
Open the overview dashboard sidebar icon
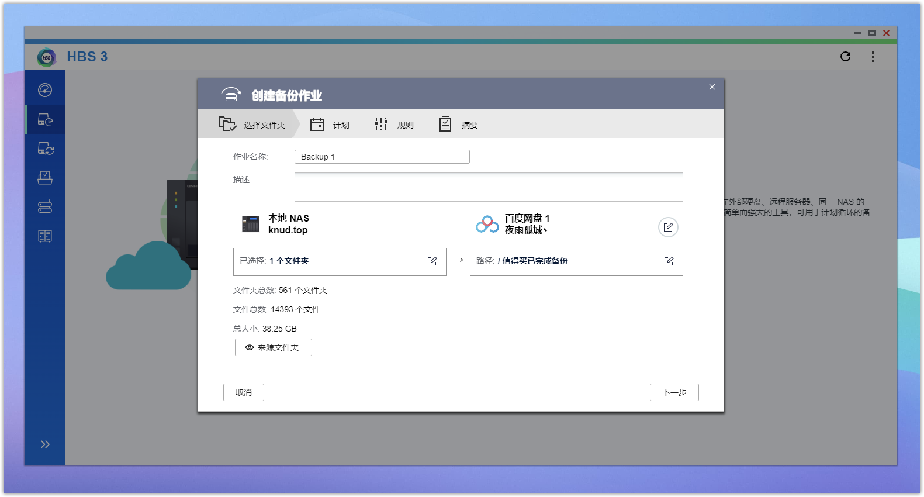(45, 90)
